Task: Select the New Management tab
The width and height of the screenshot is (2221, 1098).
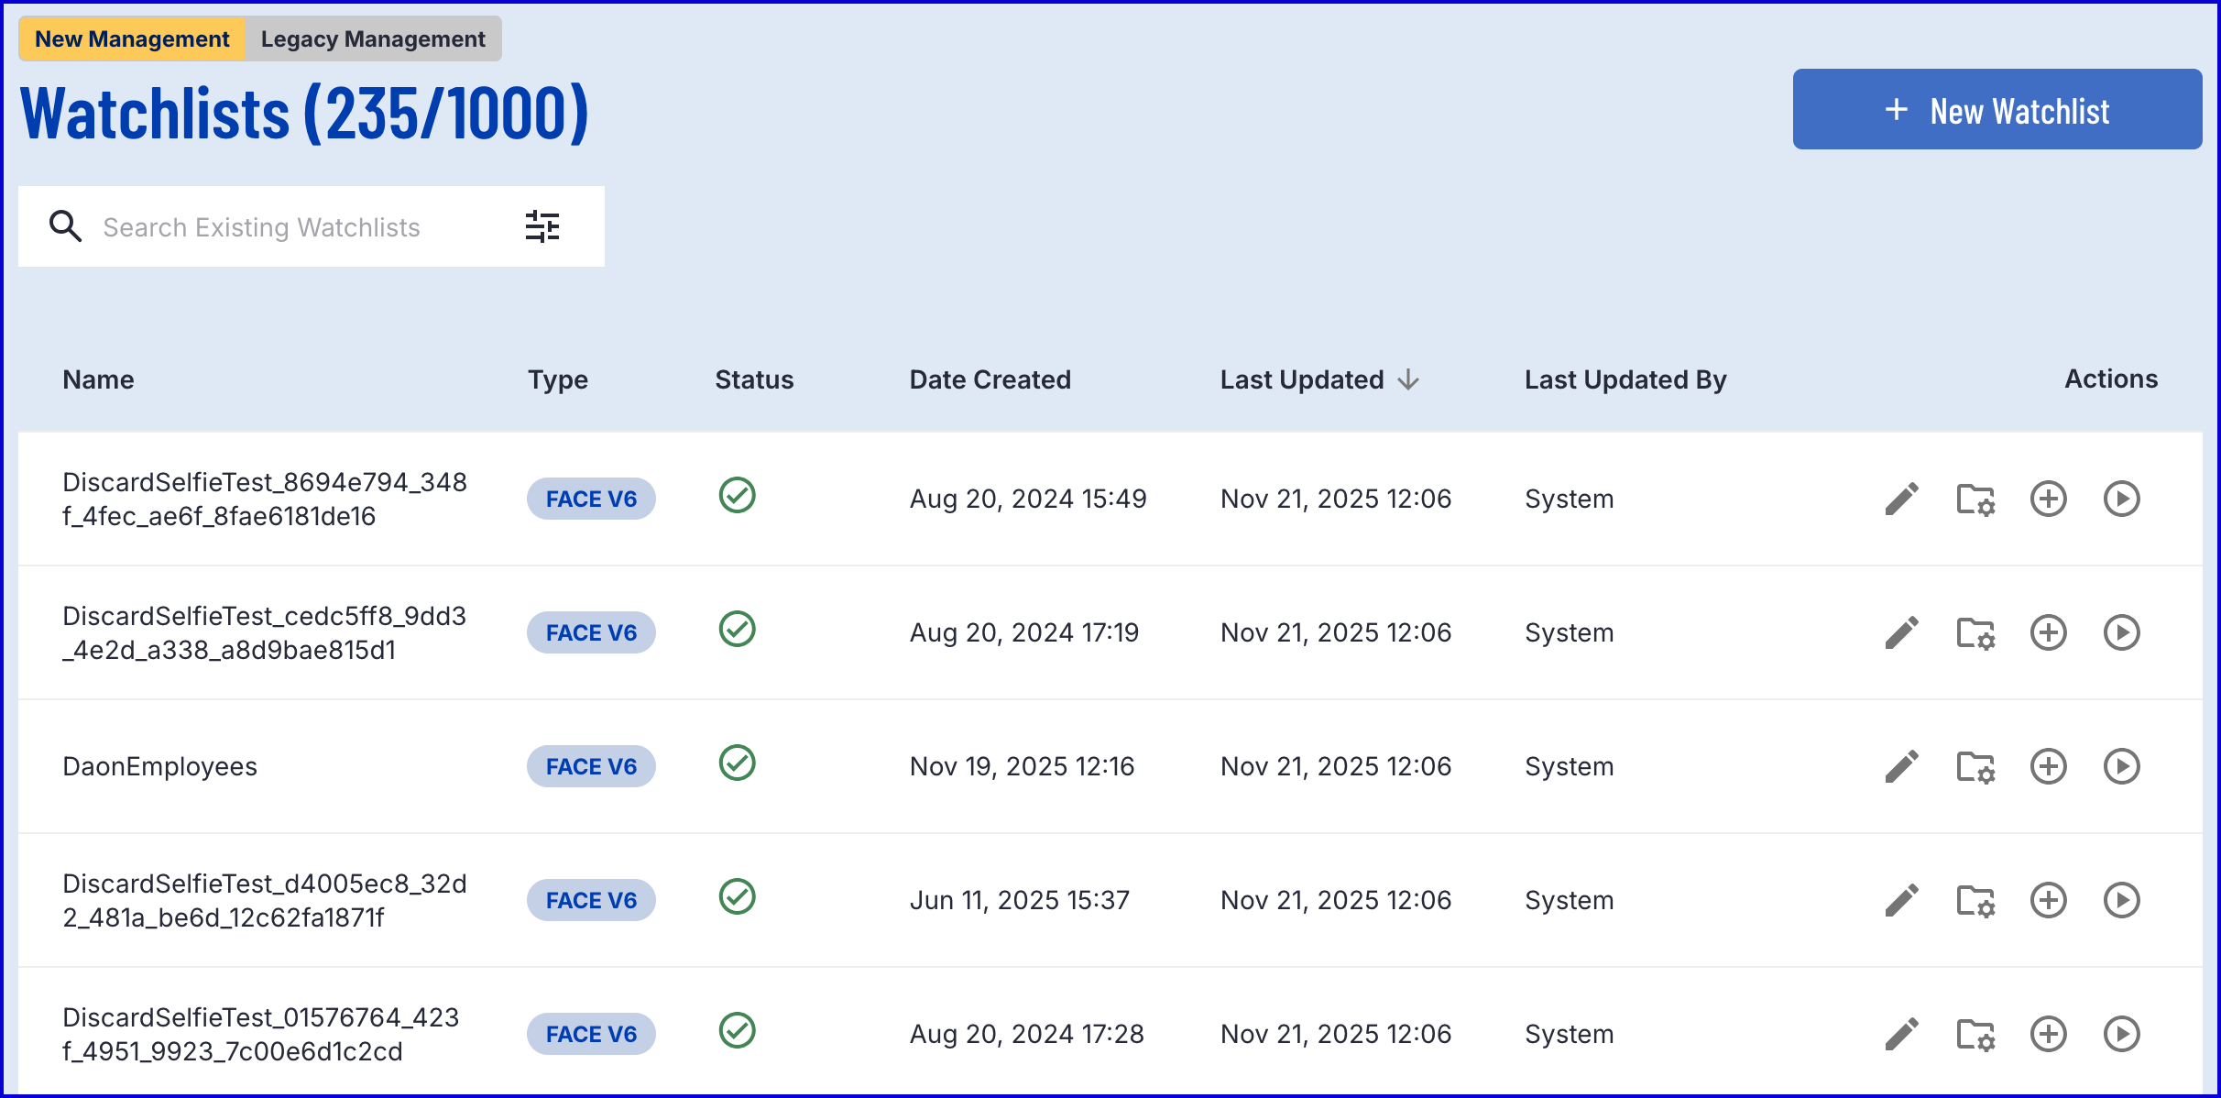Action: [x=132, y=38]
